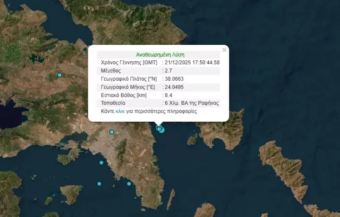Image resolution: width=340 pixels, height=217 pixels.
Task: Click the sea marker just off Athens' west coast
Action: [101, 163]
